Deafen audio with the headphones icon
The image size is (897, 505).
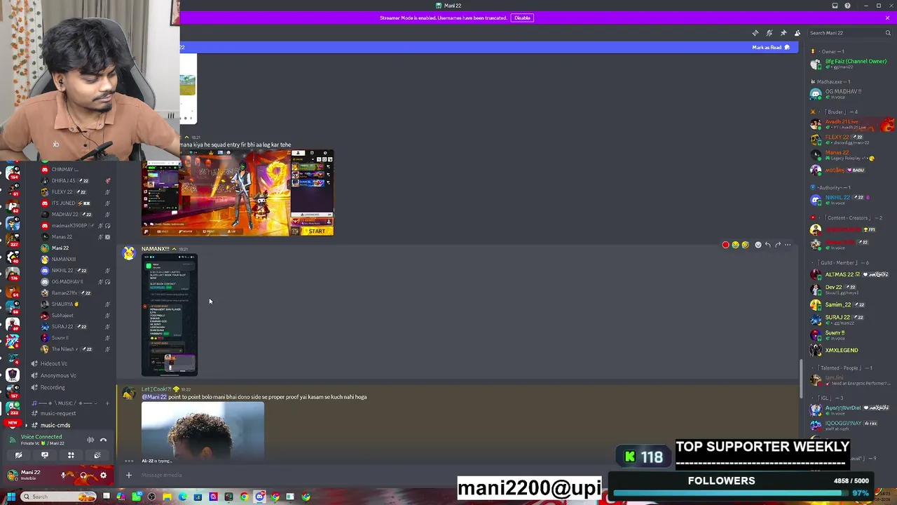83,476
